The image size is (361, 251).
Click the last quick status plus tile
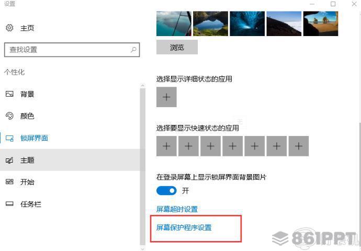299,146
